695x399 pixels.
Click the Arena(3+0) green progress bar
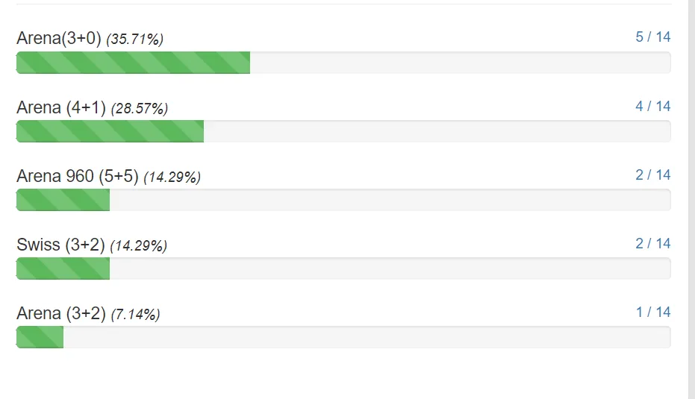(x=133, y=63)
